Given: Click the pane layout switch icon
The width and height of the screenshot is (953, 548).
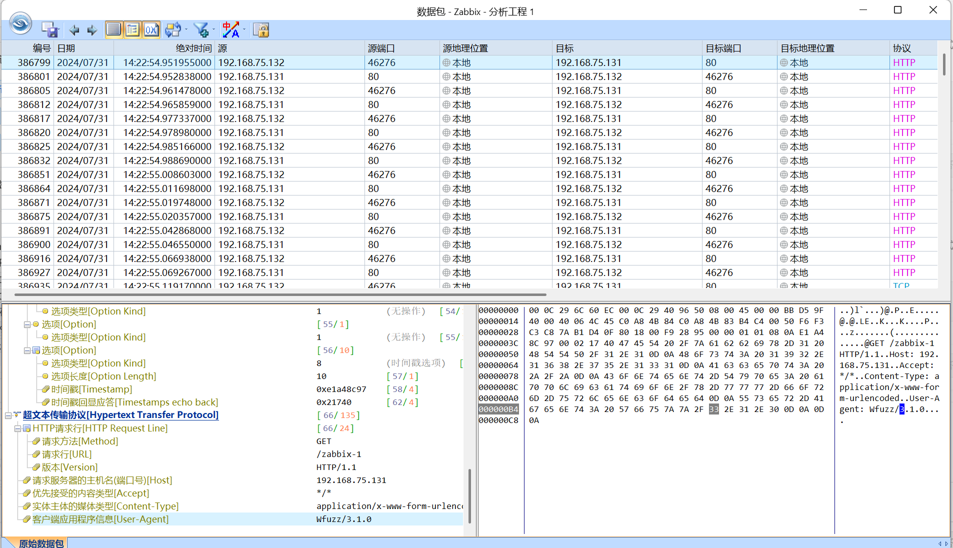Looking at the screenshot, I should tap(173, 30).
